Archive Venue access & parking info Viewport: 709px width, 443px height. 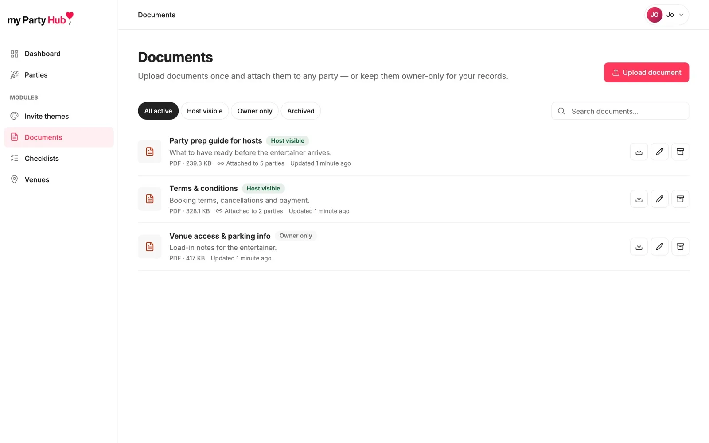click(x=680, y=247)
